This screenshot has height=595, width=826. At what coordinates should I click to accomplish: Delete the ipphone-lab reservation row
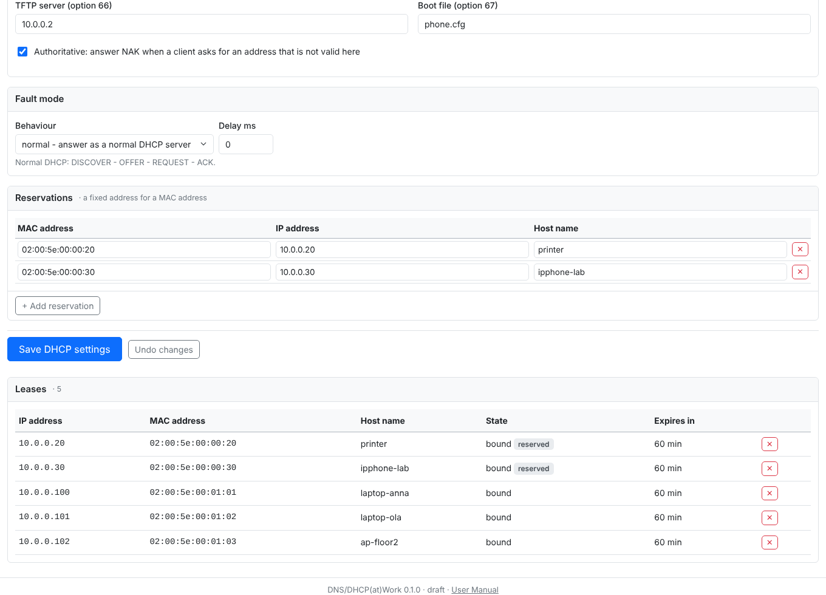point(800,272)
